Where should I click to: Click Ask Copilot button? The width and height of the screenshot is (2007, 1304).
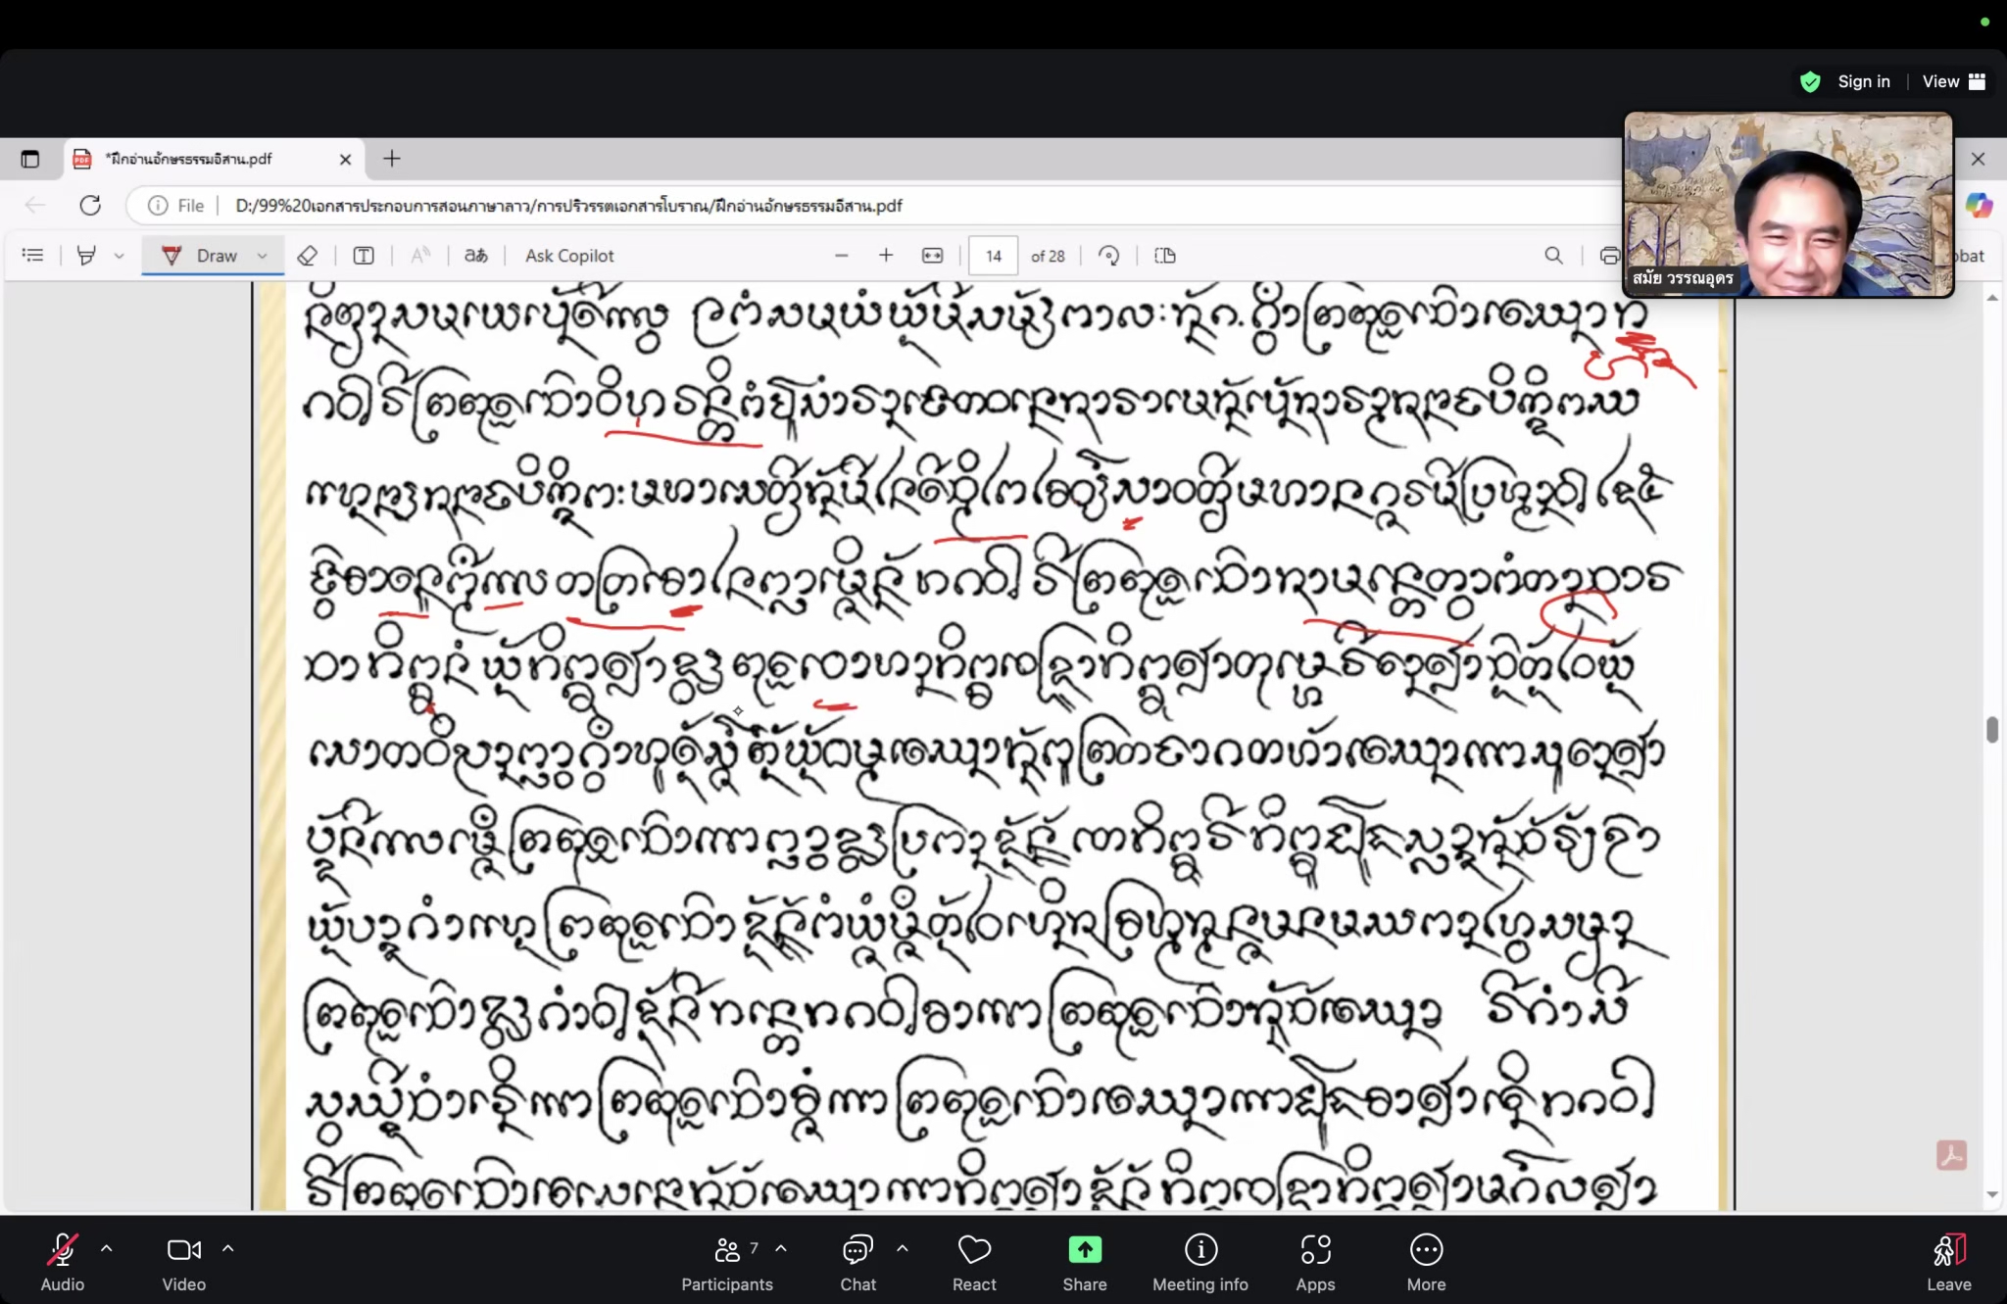coord(569,256)
